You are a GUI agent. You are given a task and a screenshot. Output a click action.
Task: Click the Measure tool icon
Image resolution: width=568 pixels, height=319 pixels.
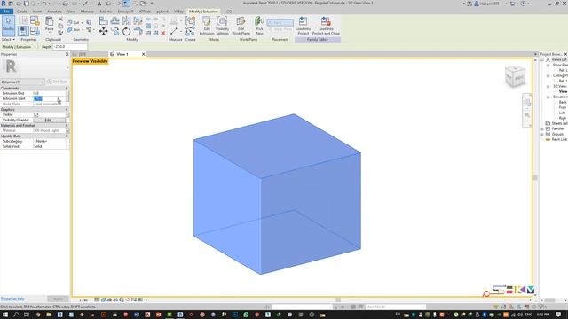pos(174,32)
